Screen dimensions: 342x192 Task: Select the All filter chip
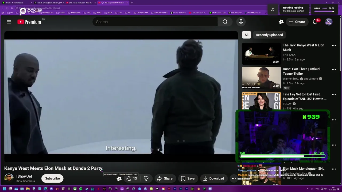(x=246, y=35)
